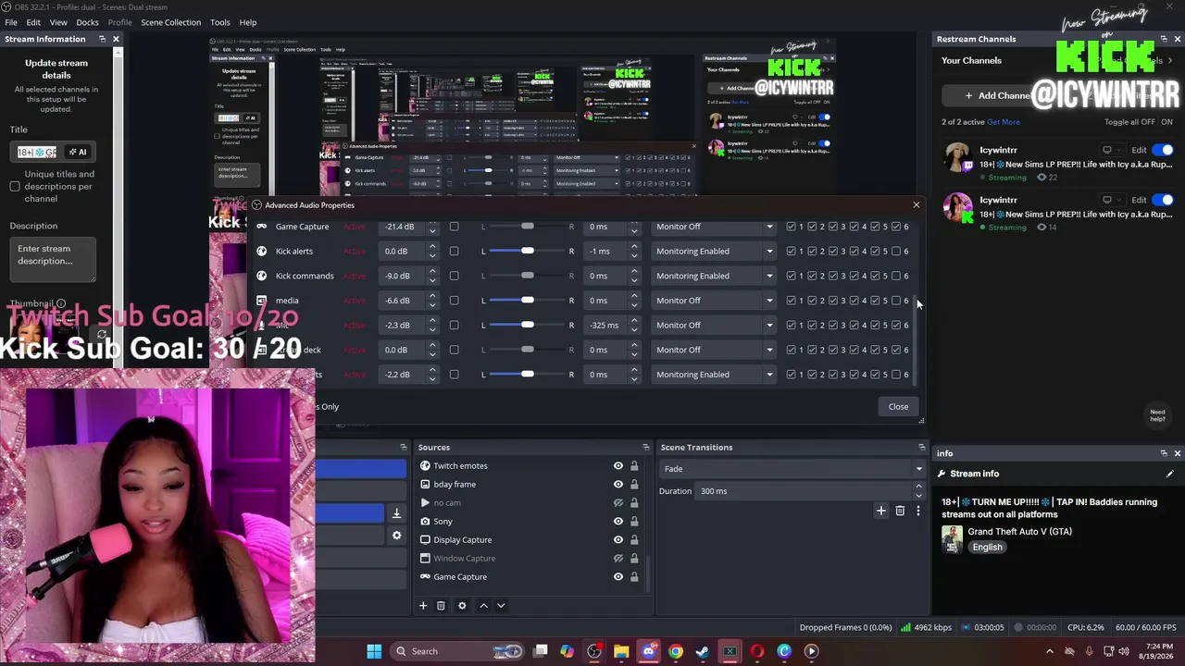Increase the Kick alerts volume dB

(x=432, y=248)
